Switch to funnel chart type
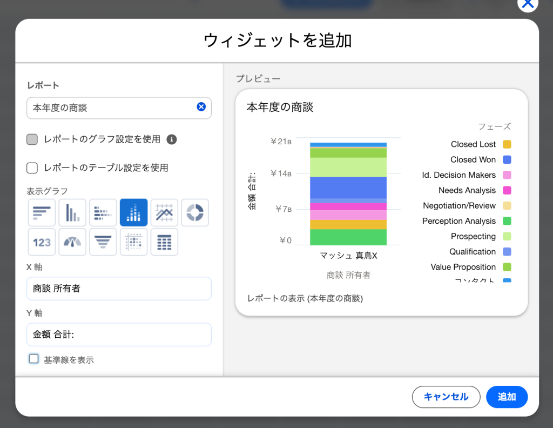The height and width of the screenshot is (428, 553). pyautogui.click(x=103, y=242)
